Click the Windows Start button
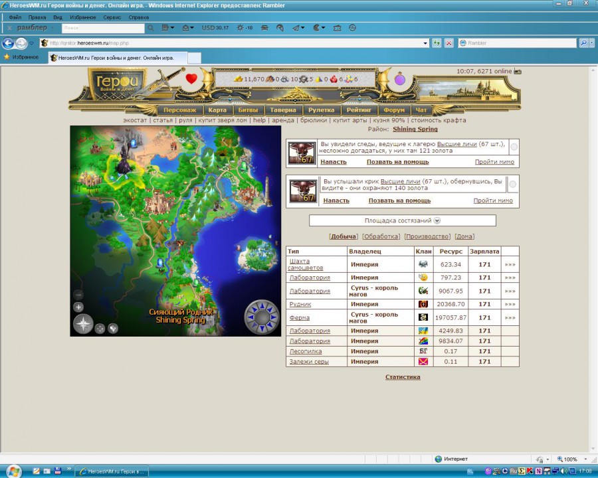This screenshot has width=598, height=478. [x=13, y=471]
